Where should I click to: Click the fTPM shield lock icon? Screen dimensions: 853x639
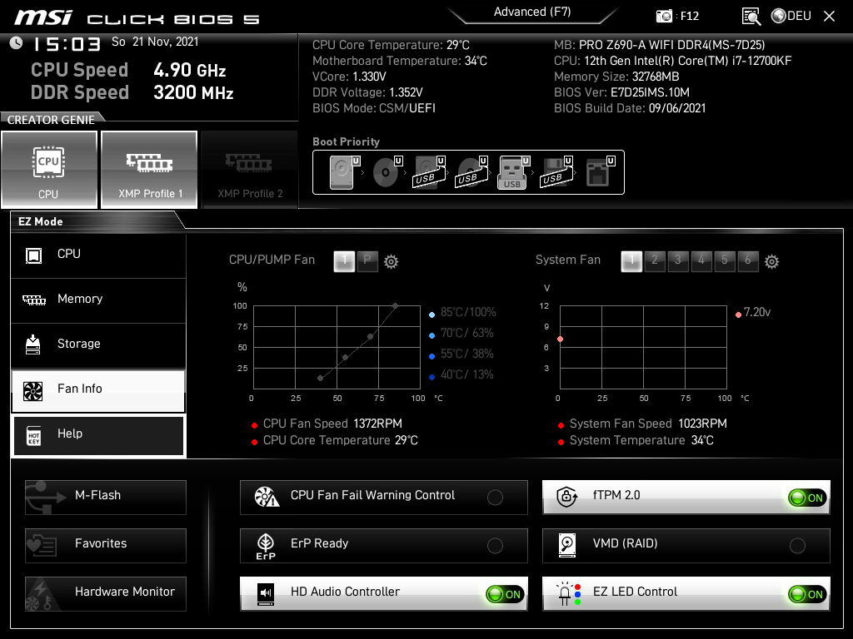point(566,497)
